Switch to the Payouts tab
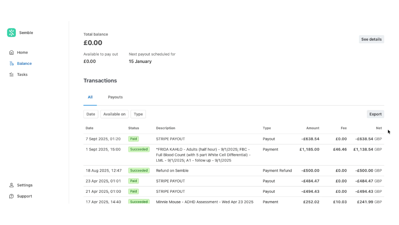Screen dimensions: 399x225 click(x=115, y=97)
